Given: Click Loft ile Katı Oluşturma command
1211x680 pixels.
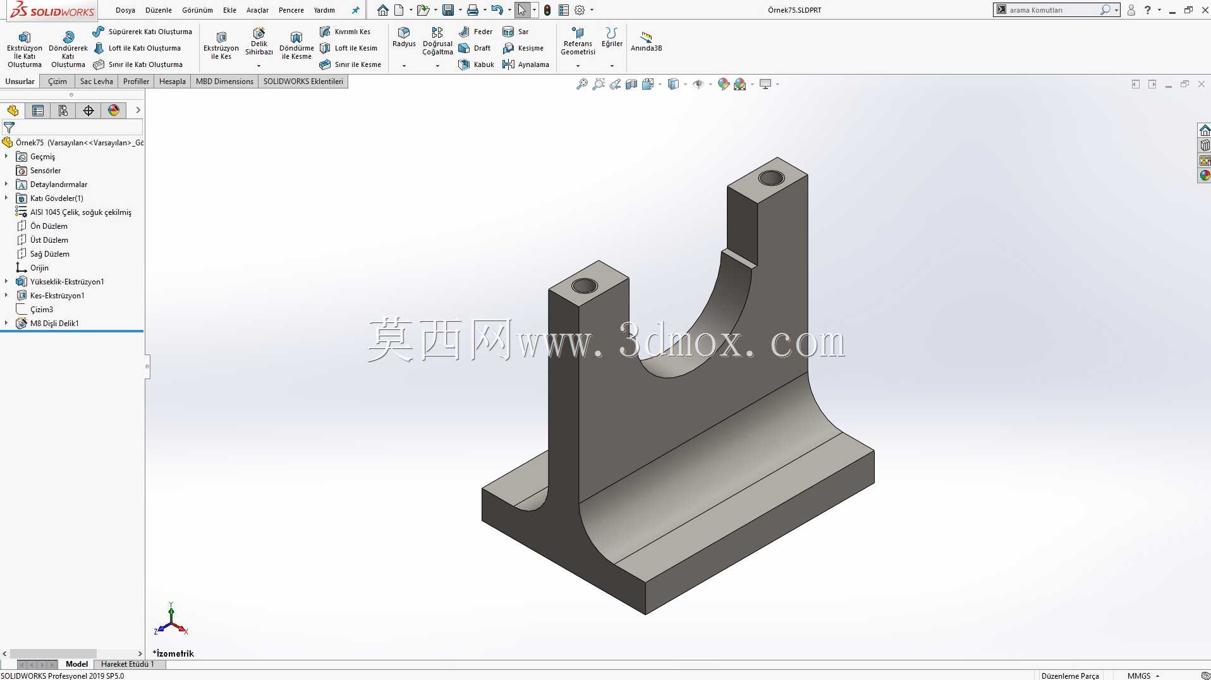Looking at the screenshot, I should 137,48.
